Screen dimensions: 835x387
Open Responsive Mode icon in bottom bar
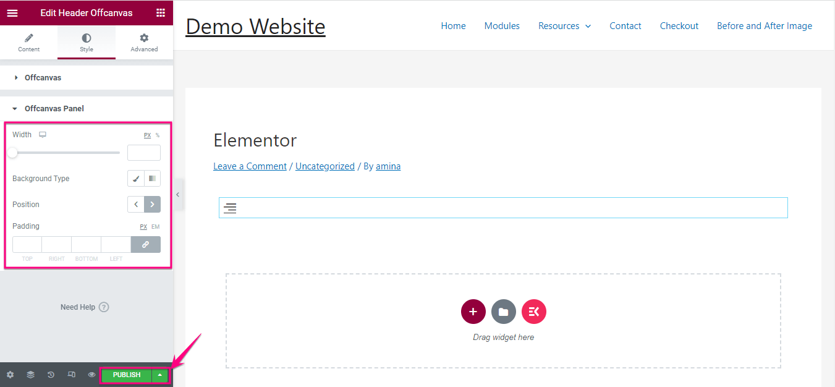click(x=71, y=375)
